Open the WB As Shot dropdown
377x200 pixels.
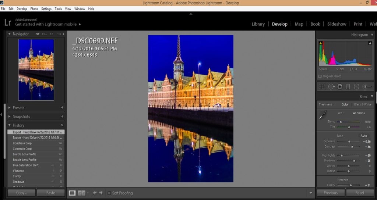pos(359,113)
